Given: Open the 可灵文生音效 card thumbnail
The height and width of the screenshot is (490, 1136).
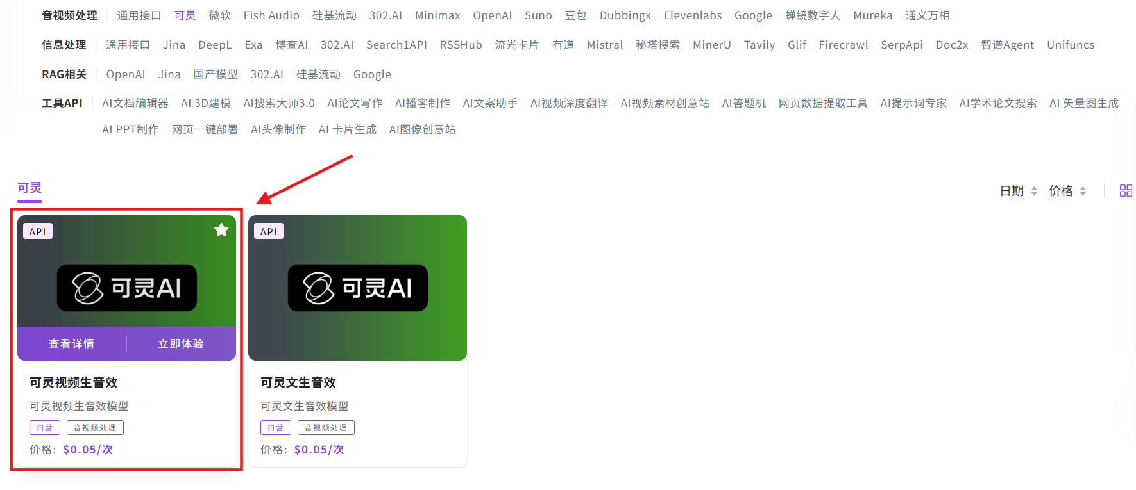Looking at the screenshot, I should [x=357, y=288].
